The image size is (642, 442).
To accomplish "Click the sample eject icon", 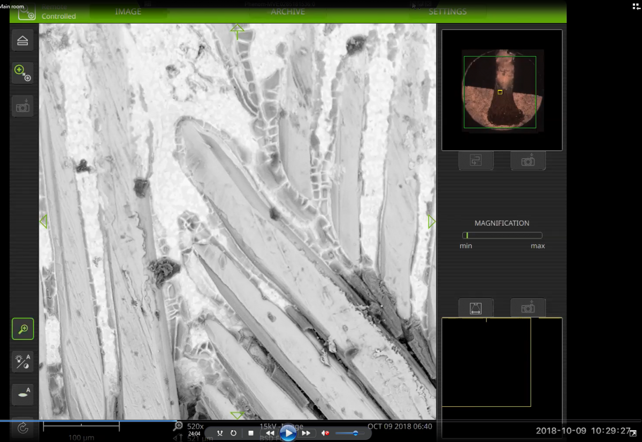I will click(22, 41).
